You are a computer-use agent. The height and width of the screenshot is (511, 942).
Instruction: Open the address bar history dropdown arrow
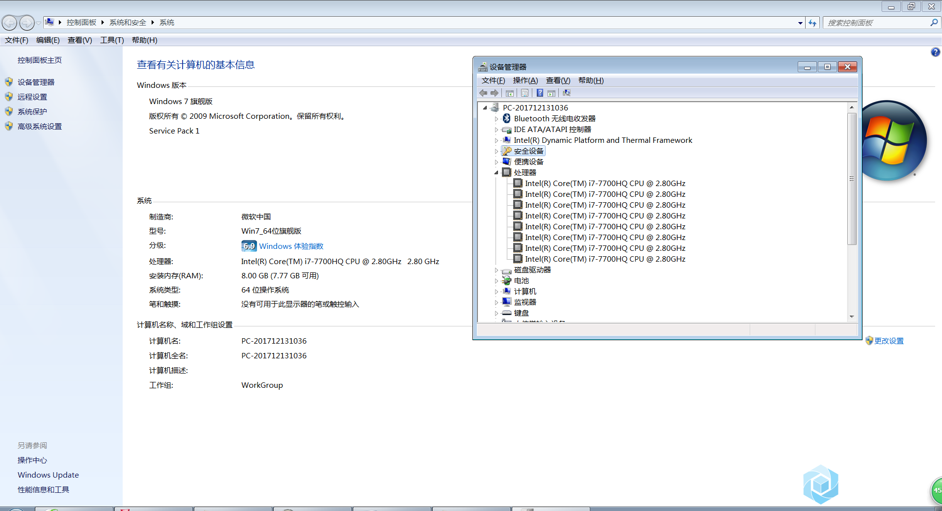click(x=800, y=23)
